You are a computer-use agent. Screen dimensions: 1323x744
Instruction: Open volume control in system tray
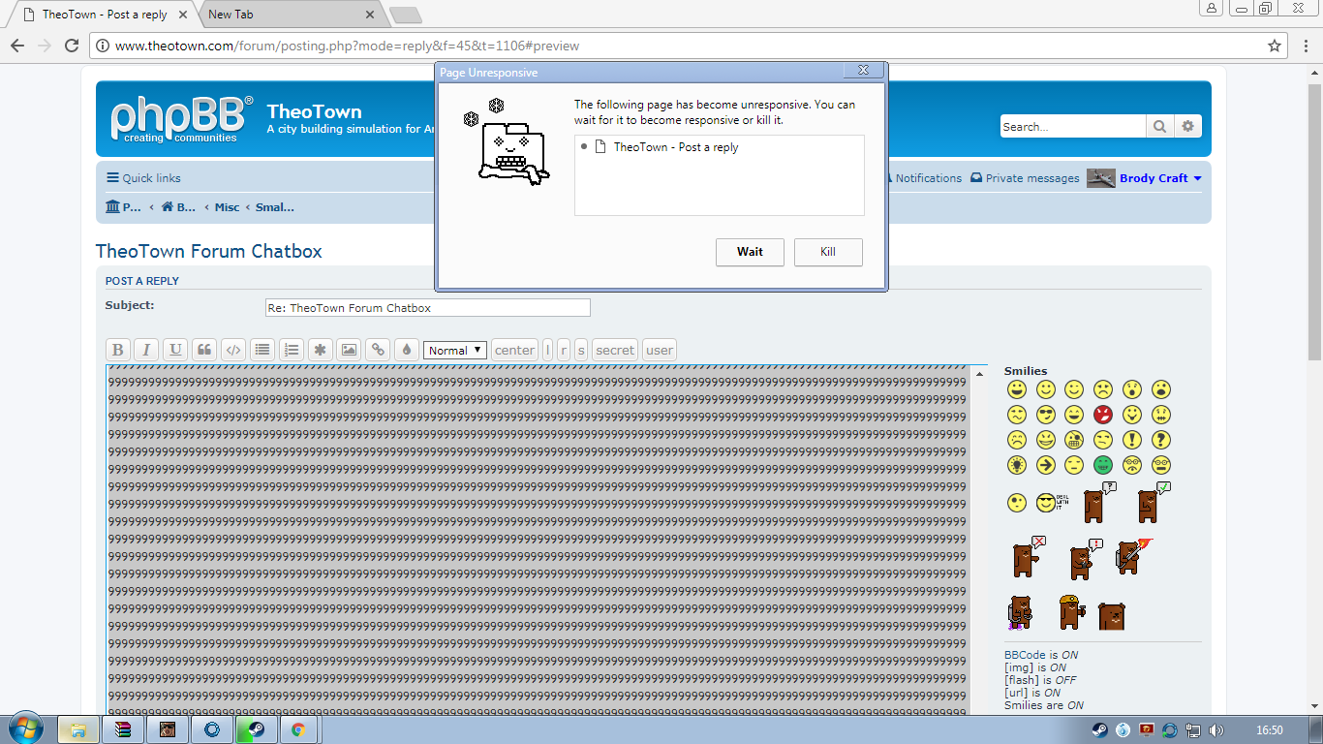pyautogui.click(x=1217, y=730)
